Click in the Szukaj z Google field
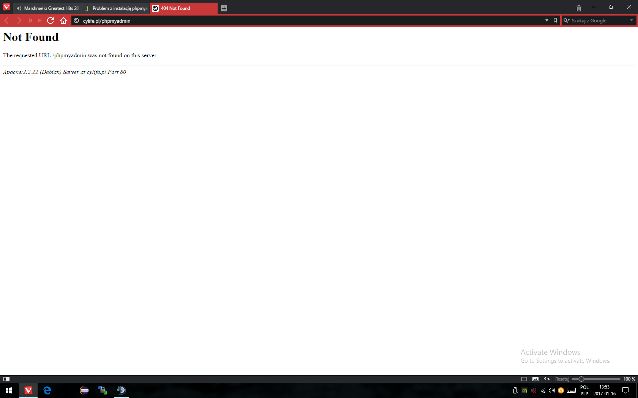Screen dimensions: 638x398 [x=598, y=20]
